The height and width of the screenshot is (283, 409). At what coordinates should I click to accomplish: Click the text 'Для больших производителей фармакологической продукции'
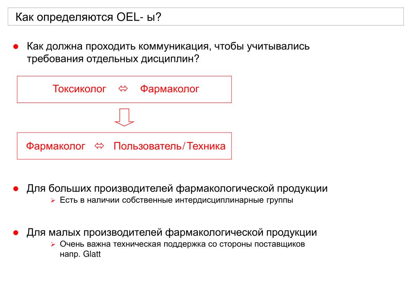pyautogui.click(x=177, y=188)
